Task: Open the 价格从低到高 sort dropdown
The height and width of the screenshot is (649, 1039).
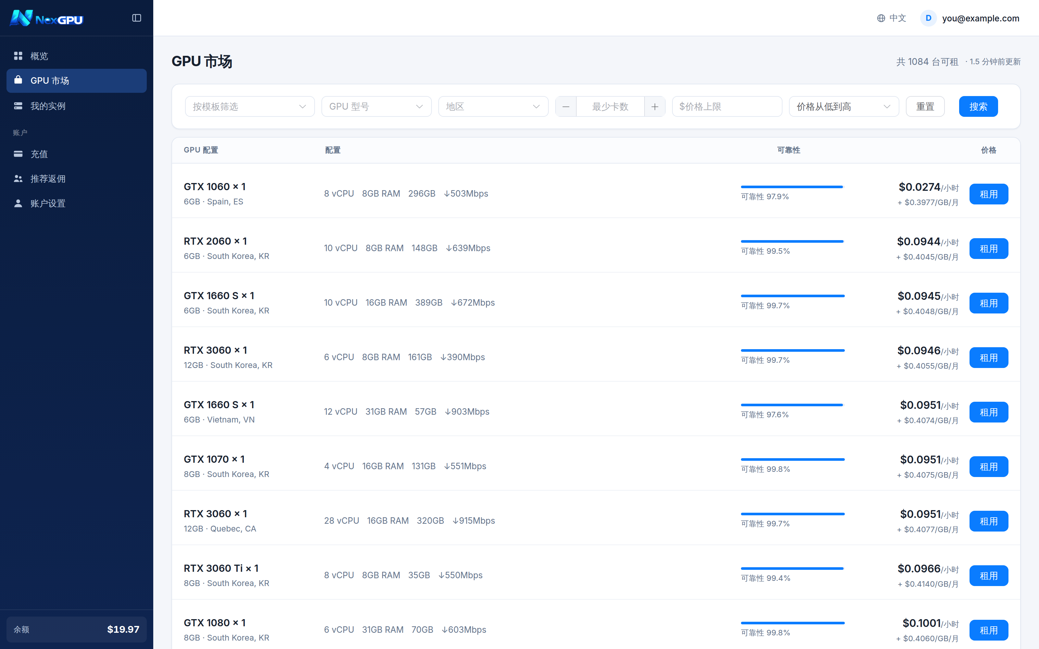Action: point(844,106)
